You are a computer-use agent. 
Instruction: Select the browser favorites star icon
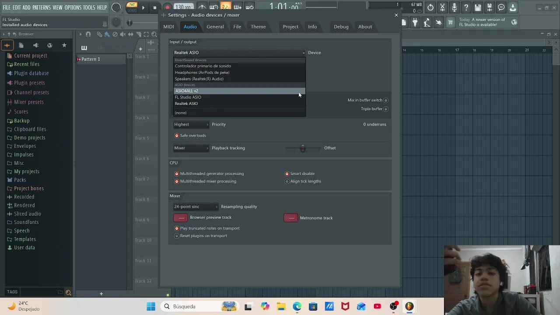pyautogui.click(x=64, y=45)
